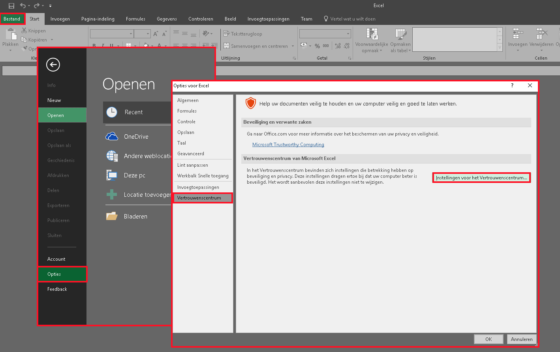Viewport: 560px width, 352px height.
Task: Open Voorwaardelijke opmaak in the ribbon
Action: [x=372, y=40]
